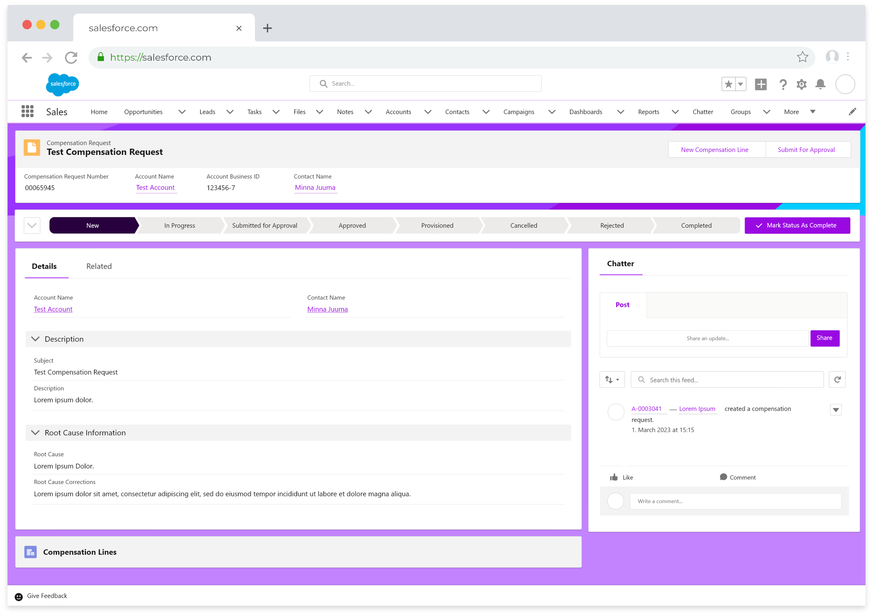
Task: Bookmark the page with the browser star
Action: click(802, 57)
